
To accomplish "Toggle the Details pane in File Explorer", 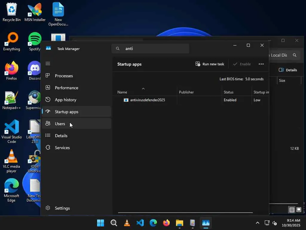I will (x=288, y=70).
